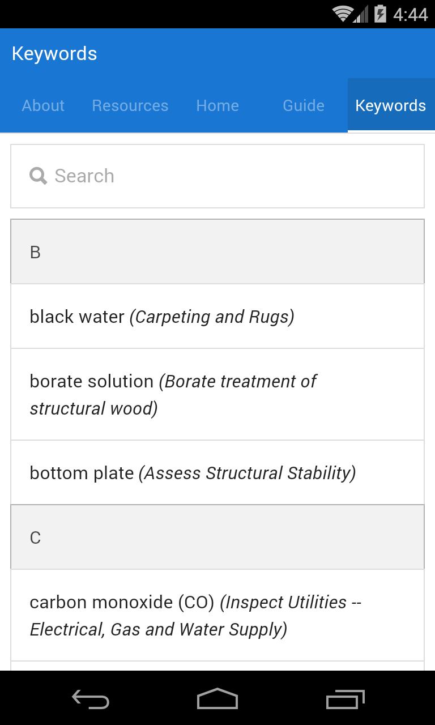Viewport: 435px width, 725px height.
Task: Tap the clock showing 4:44
Action: pos(410,14)
